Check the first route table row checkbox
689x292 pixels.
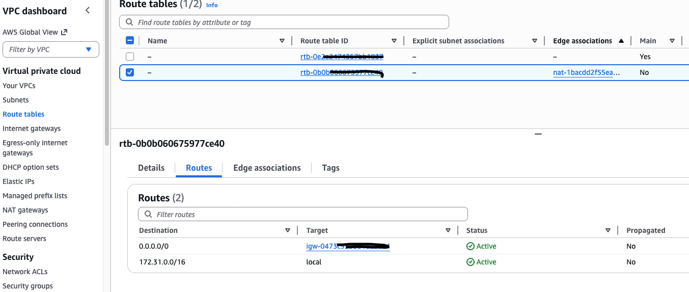[x=130, y=57]
